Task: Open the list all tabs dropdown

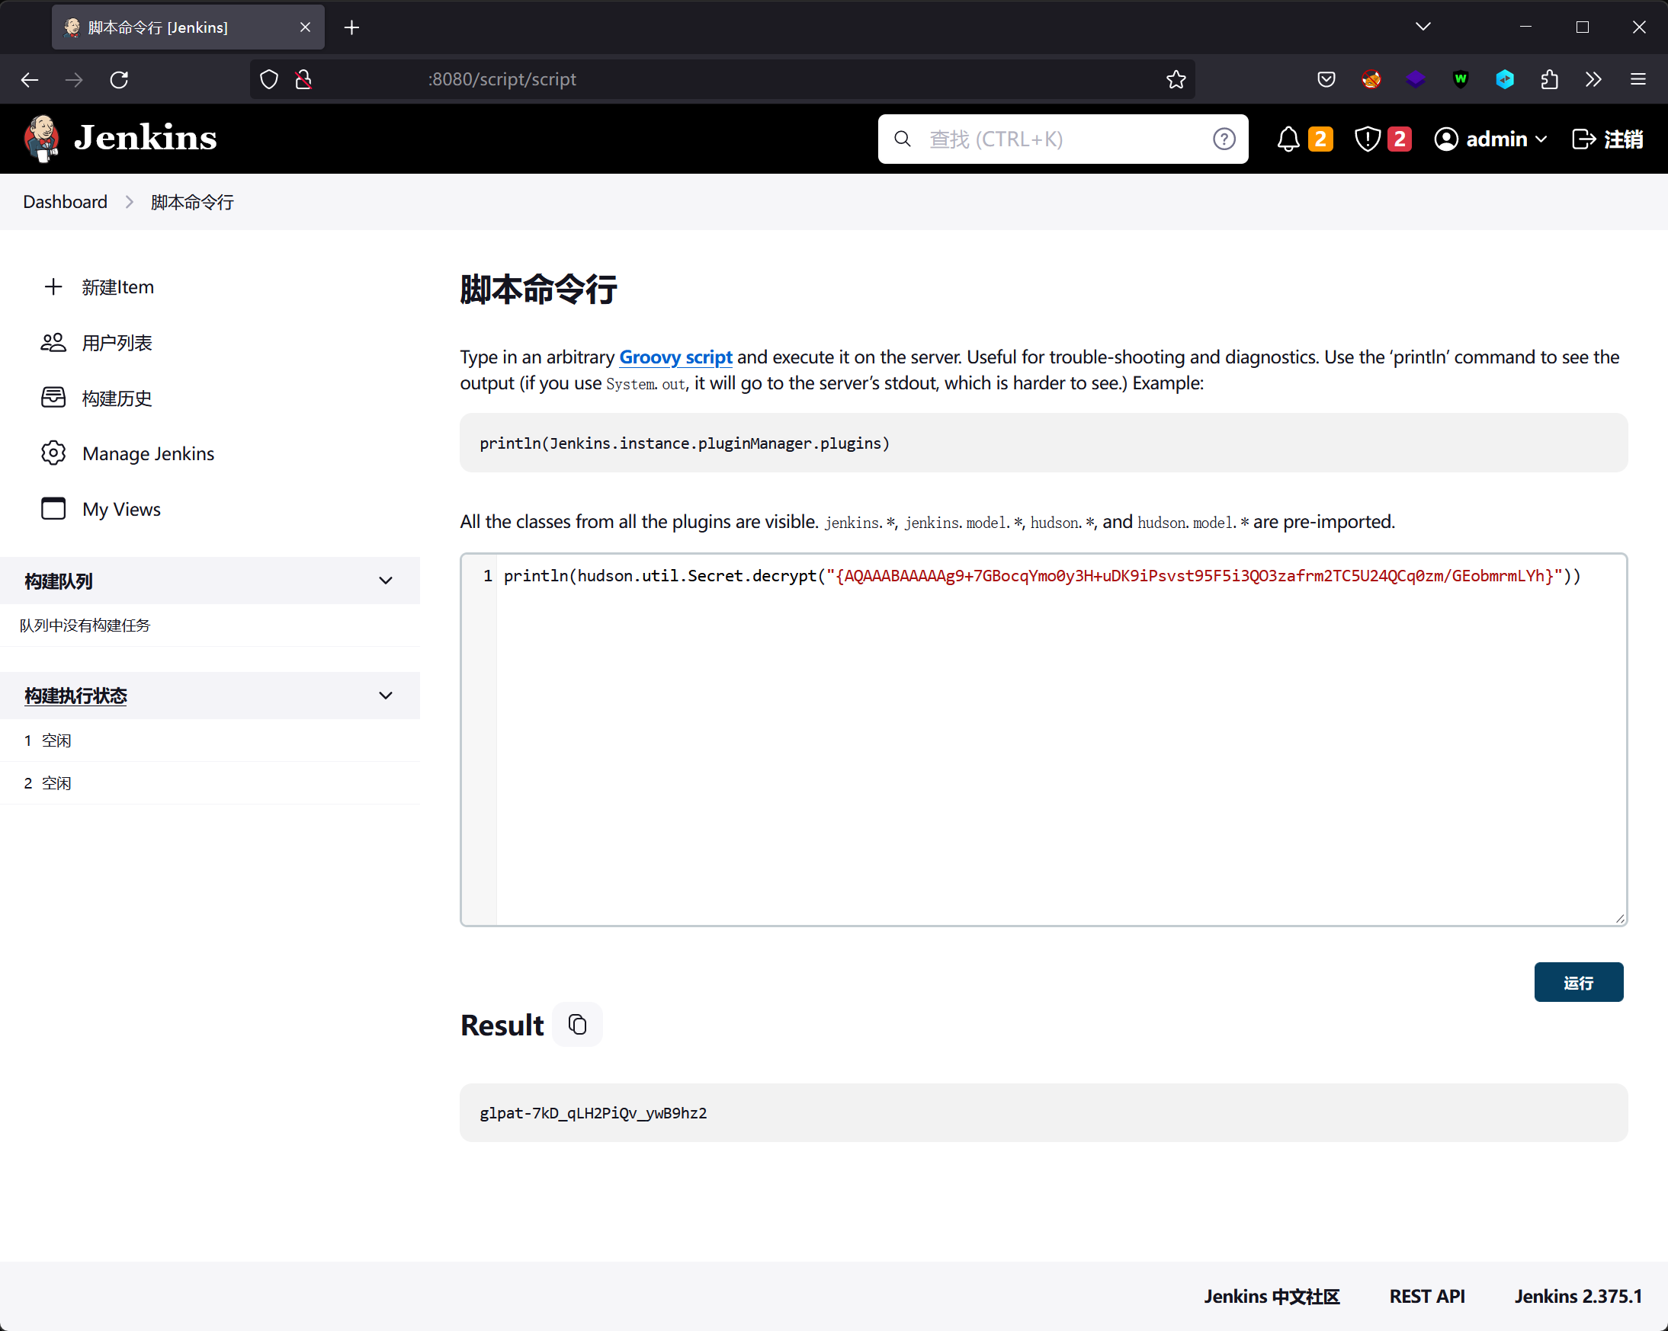Action: [x=1423, y=27]
